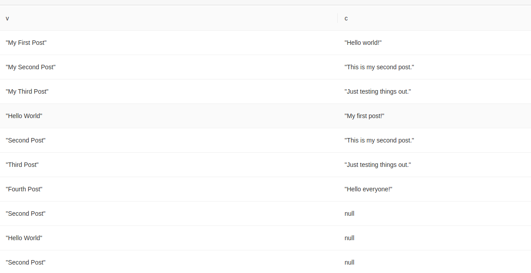This screenshot has height=273, width=531.
Task: Sort by the "c" column header
Action: point(346,18)
